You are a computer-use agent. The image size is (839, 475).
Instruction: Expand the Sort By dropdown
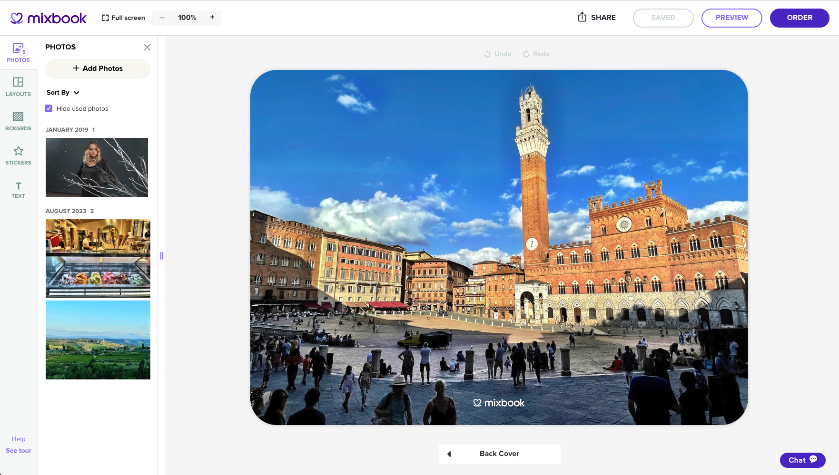[x=63, y=93]
